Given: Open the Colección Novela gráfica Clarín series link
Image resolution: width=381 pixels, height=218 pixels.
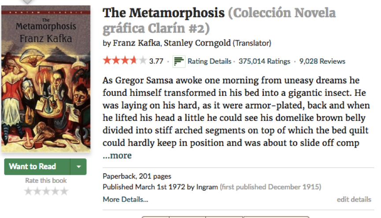Looking at the screenshot, I should 219,20.
